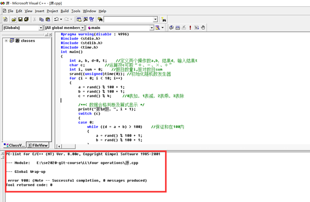The height and width of the screenshot is (202, 310).
Task: Click the Cut scissors icon
Action: click(34, 20)
